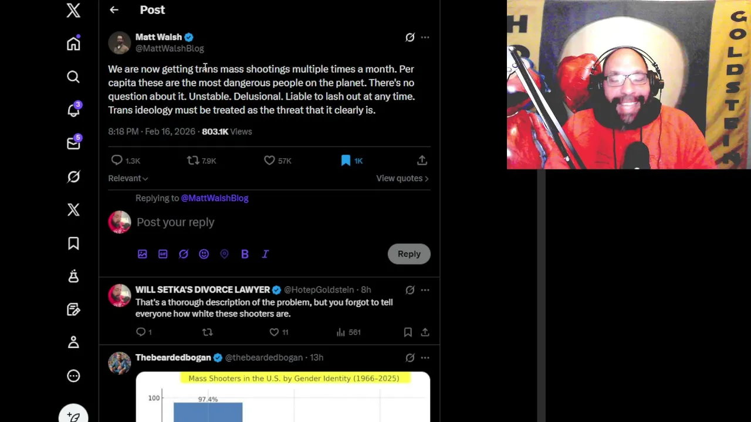This screenshot has width=751, height=422.
Task: Open the More circle menu in sidebar
Action: tap(73, 376)
